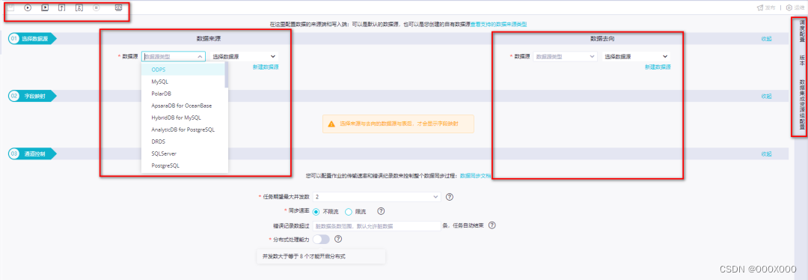
Task: Click the 发布 publish paper-plane button
Action: [766, 7]
